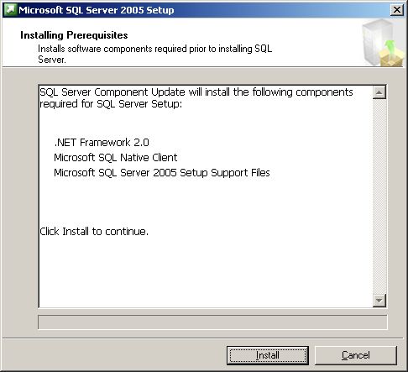Click the header subtitle about installing software components
Screen dimensions: 408x372
154,54
